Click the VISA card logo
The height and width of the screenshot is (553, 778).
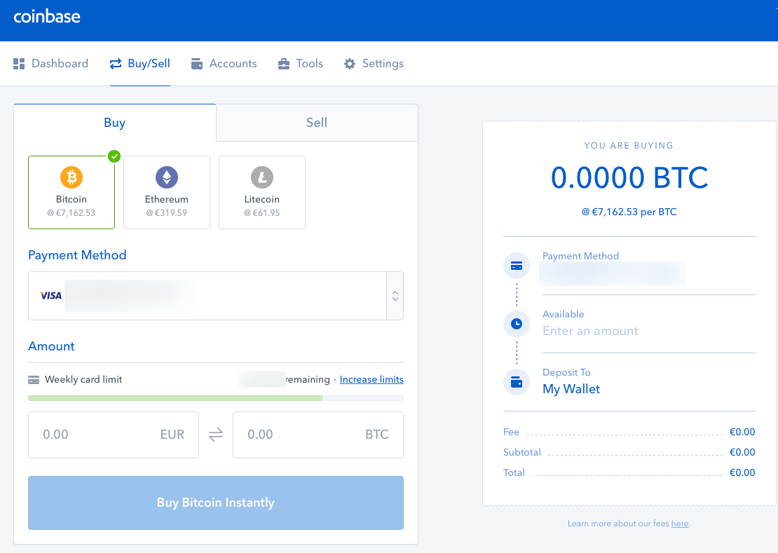point(50,296)
